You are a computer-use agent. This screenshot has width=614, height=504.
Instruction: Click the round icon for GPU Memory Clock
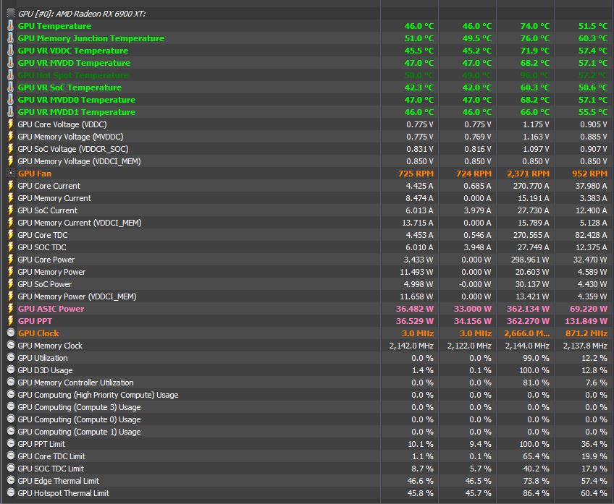pos(11,346)
